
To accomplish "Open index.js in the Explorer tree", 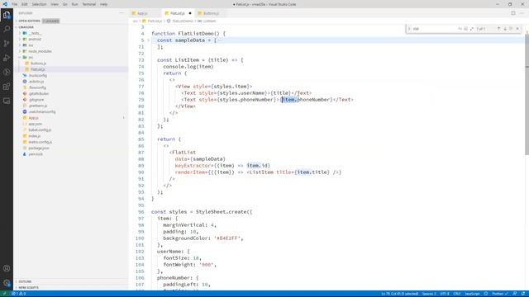I will (35, 136).
